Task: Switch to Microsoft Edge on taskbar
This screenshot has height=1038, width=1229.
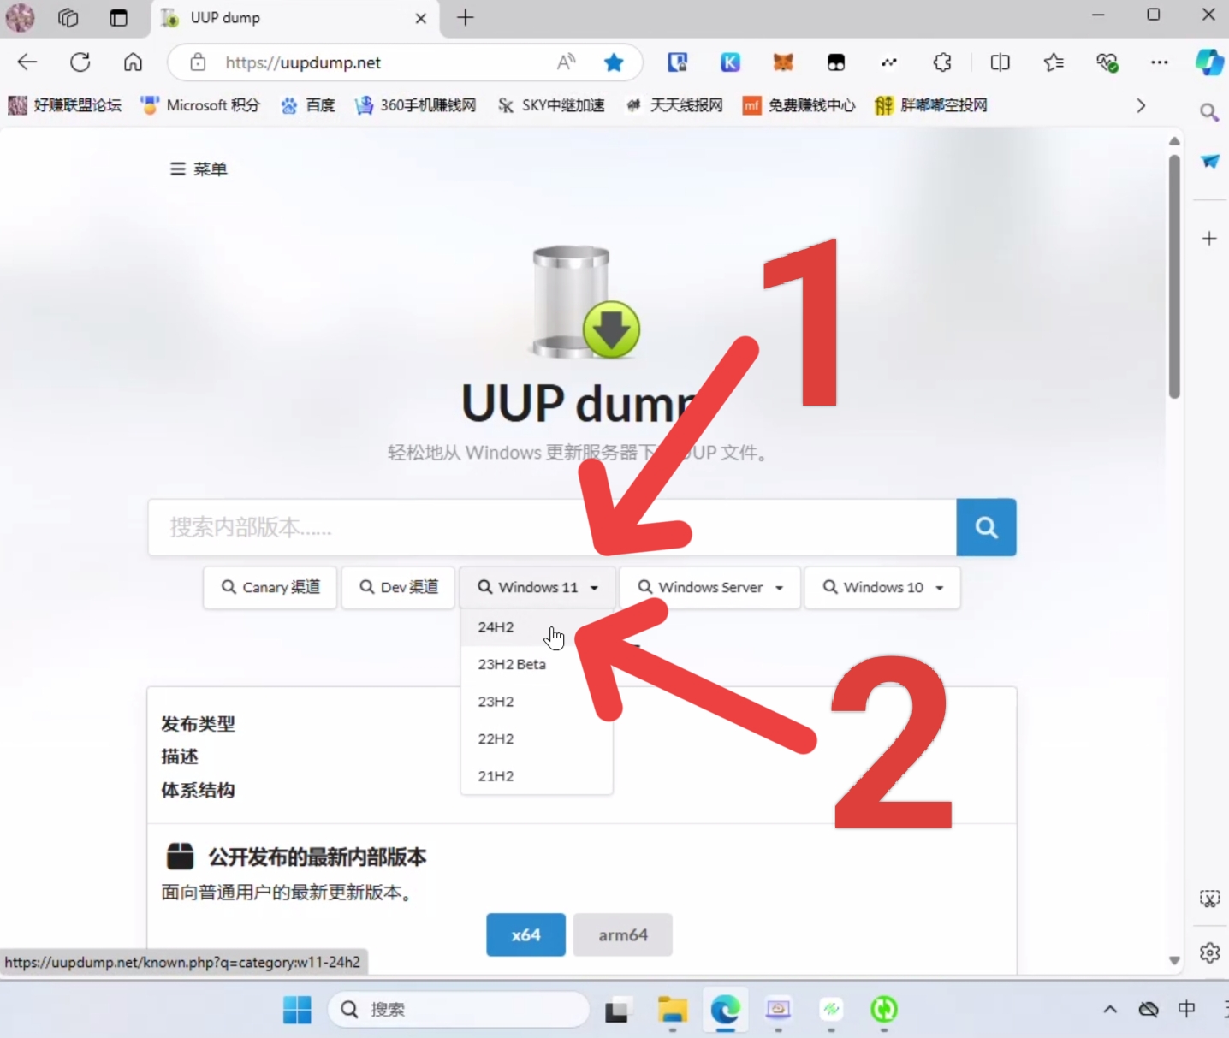Action: pyautogui.click(x=725, y=1010)
